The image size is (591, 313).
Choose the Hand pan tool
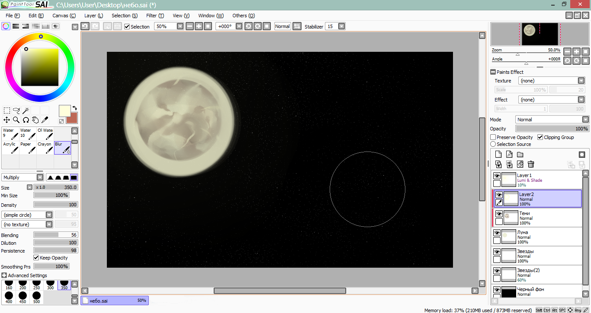[x=35, y=120]
